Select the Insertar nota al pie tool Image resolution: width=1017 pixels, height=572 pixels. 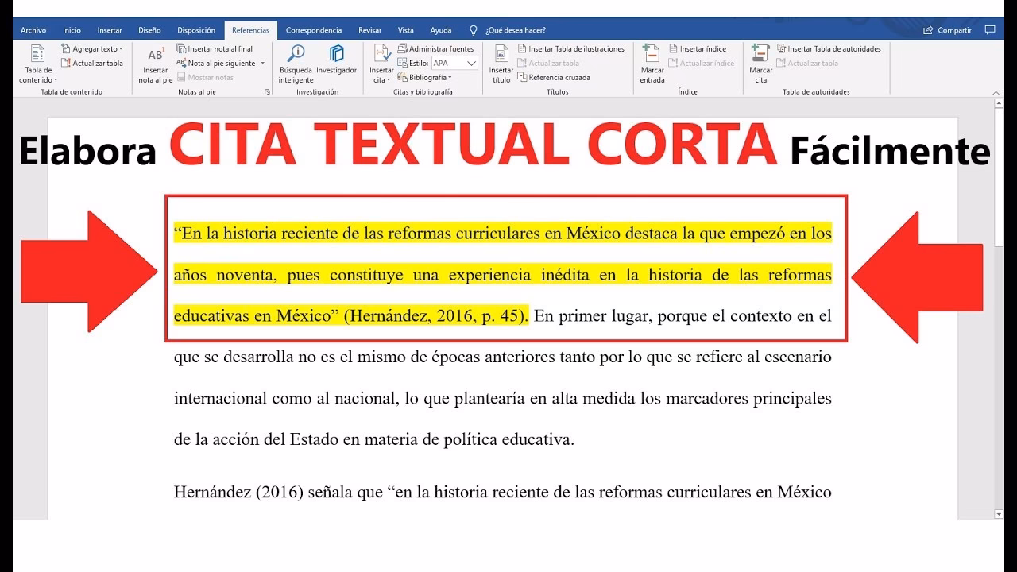(156, 64)
